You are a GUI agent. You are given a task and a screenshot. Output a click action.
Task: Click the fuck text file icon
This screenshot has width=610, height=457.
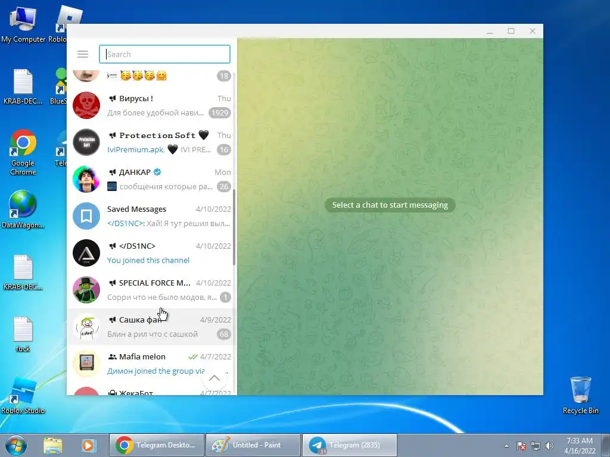click(23, 334)
